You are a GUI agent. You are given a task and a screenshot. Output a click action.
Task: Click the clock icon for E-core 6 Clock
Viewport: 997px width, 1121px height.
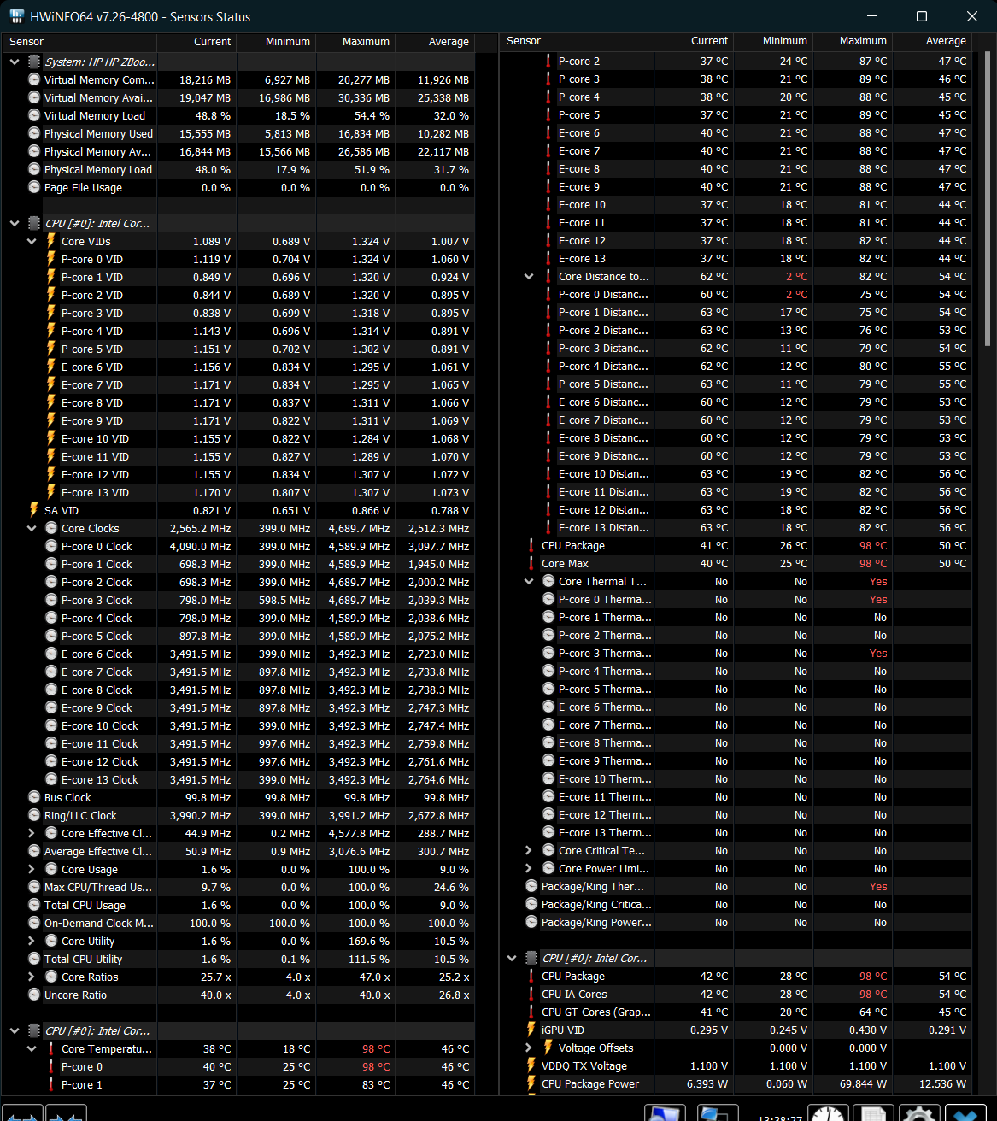51,654
